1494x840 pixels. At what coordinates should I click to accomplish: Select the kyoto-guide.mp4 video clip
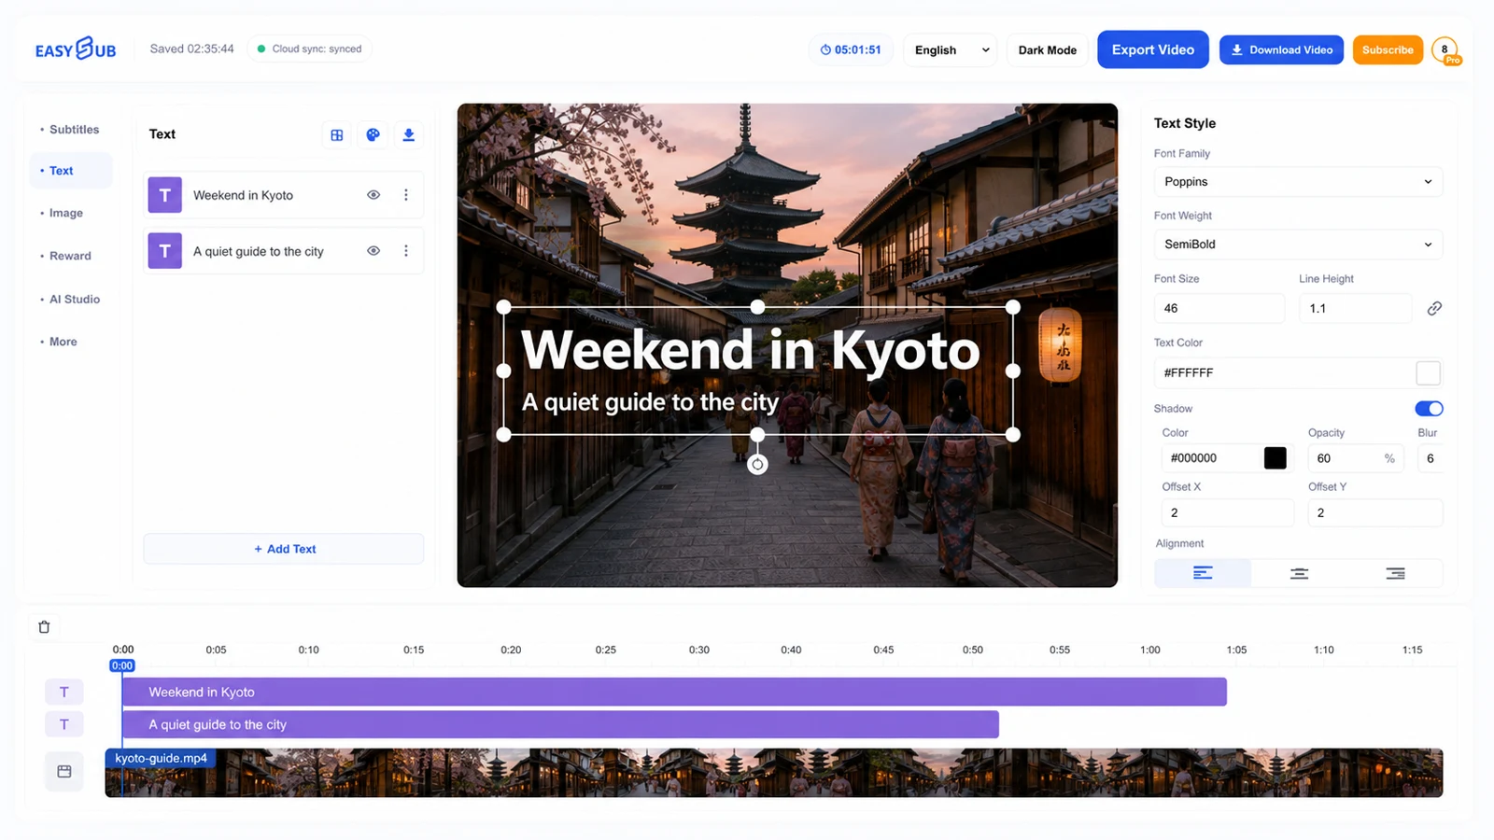click(x=774, y=773)
